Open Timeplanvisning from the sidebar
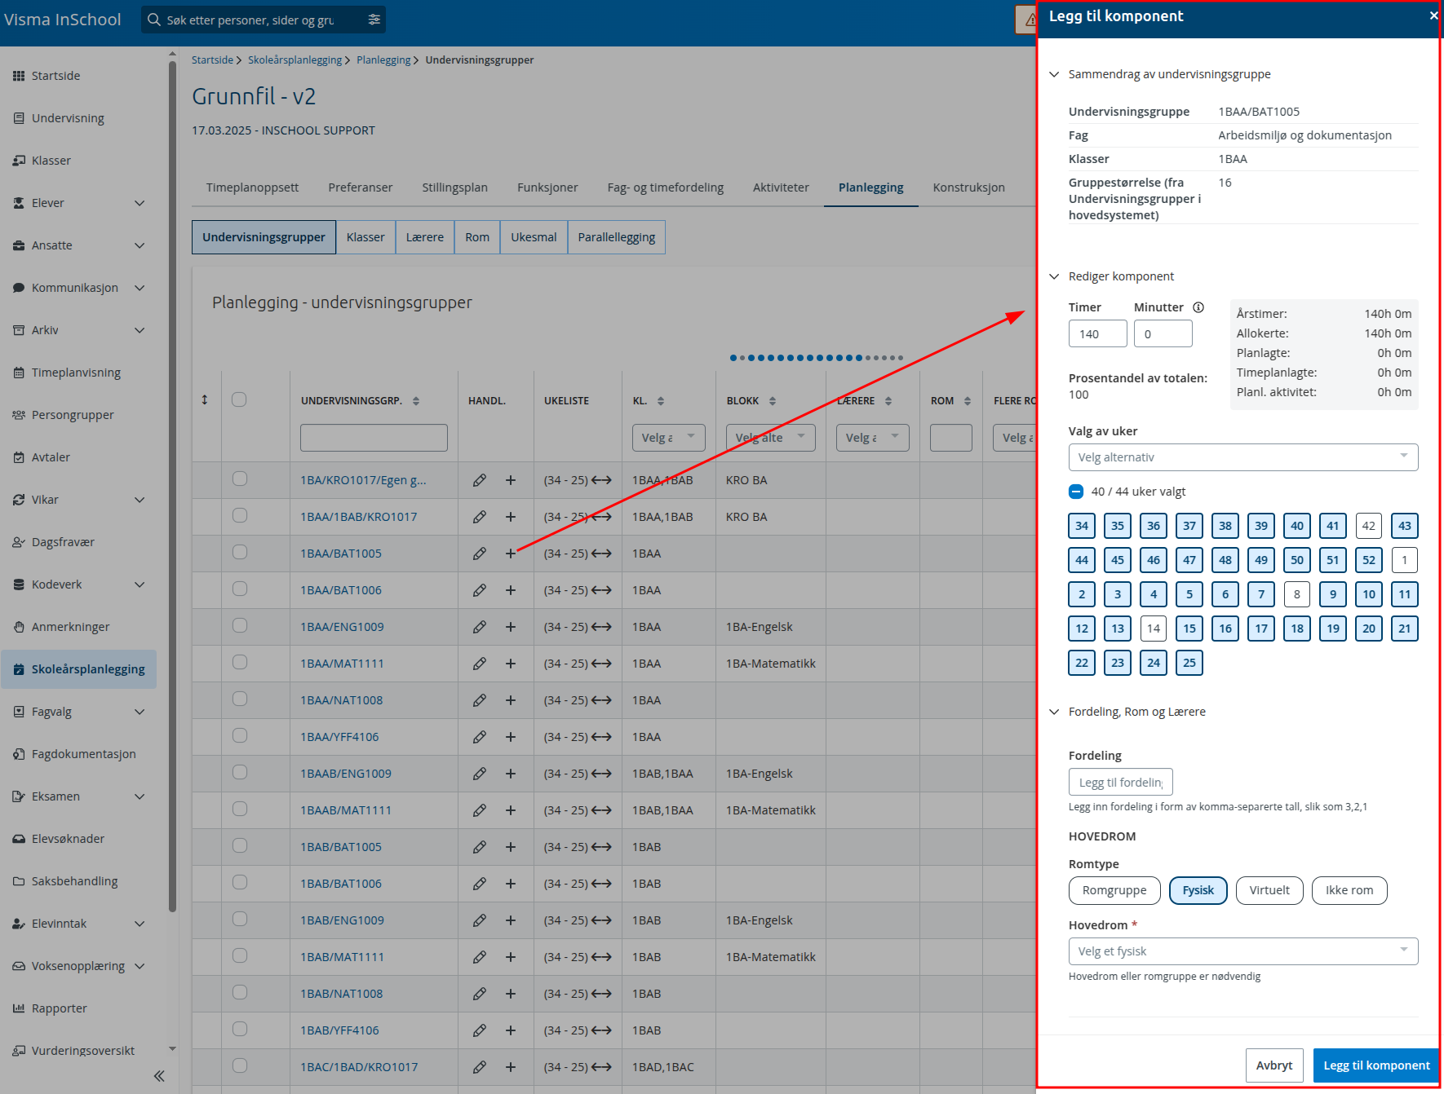Screen dimensions: 1444x1094 (76, 373)
